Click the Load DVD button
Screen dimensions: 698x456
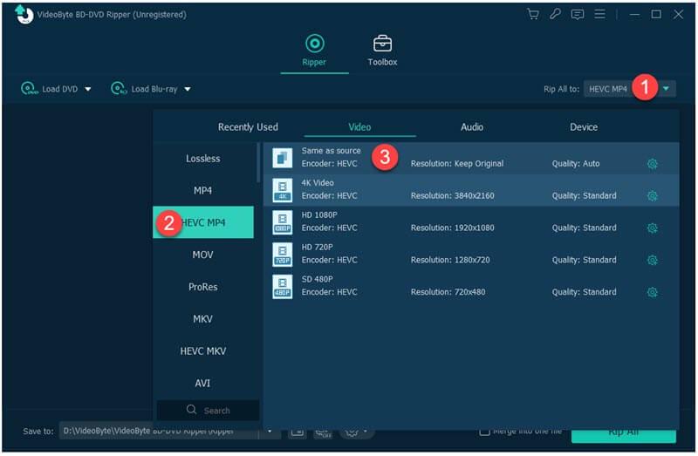50,89
